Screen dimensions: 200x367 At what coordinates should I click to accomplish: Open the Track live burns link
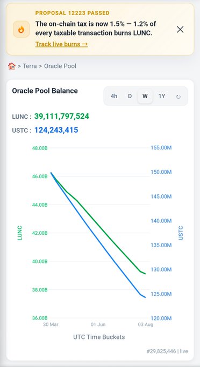pyautogui.click(x=61, y=44)
